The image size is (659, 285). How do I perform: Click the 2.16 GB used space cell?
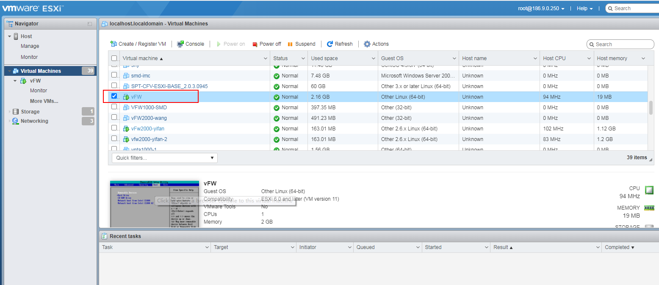[343, 97]
